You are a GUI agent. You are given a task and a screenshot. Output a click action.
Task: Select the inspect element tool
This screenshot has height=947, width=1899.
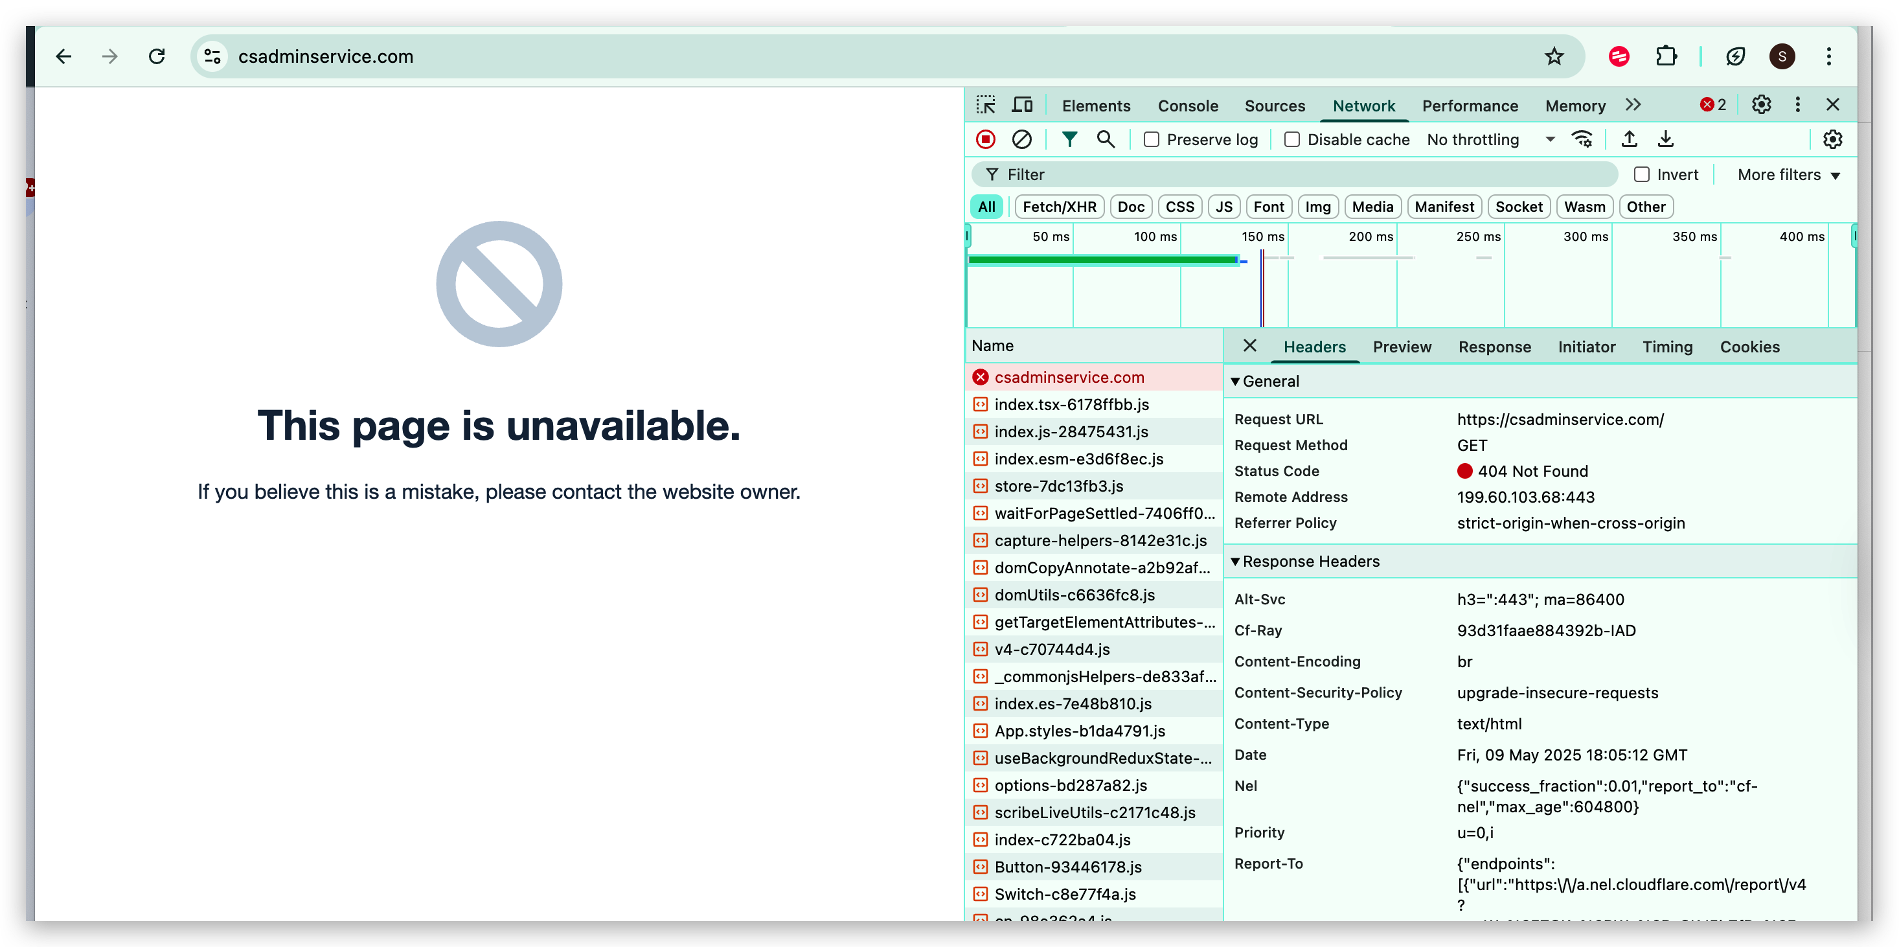pyautogui.click(x=986, y=105)
